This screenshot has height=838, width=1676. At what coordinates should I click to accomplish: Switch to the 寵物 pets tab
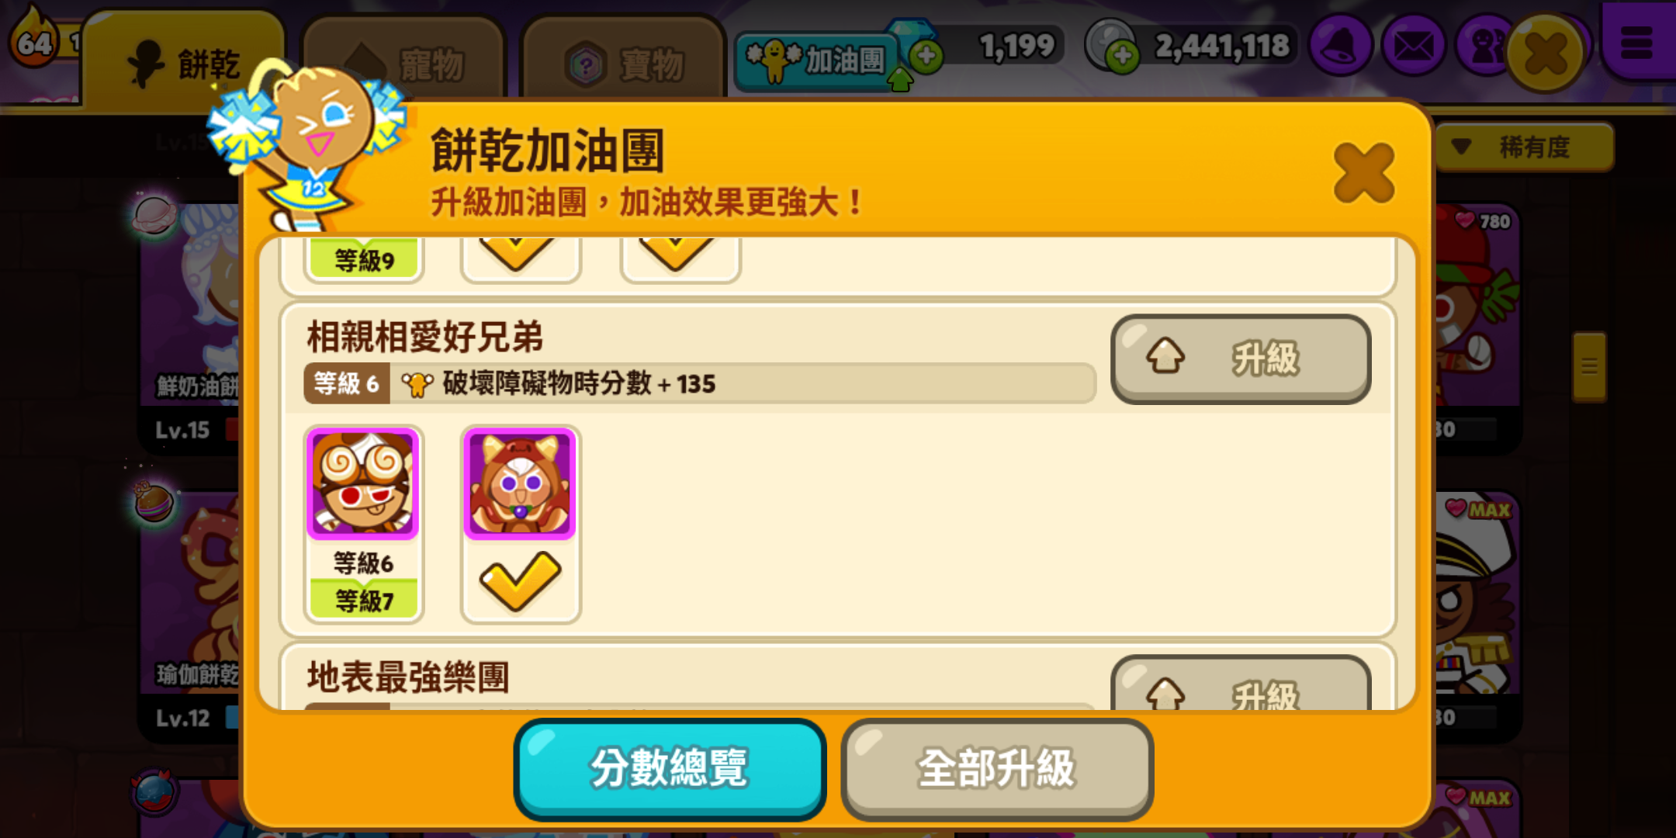(x=405, y=62)
